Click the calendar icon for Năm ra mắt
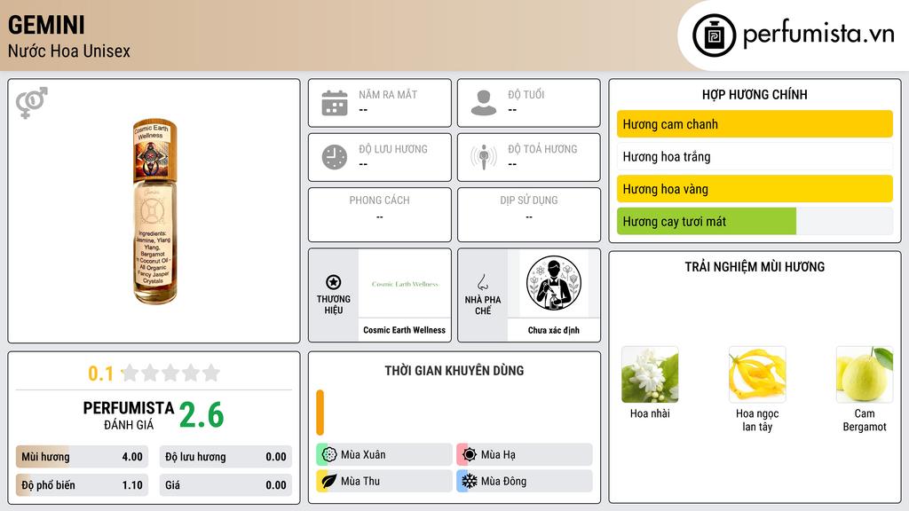 [335, 103]
